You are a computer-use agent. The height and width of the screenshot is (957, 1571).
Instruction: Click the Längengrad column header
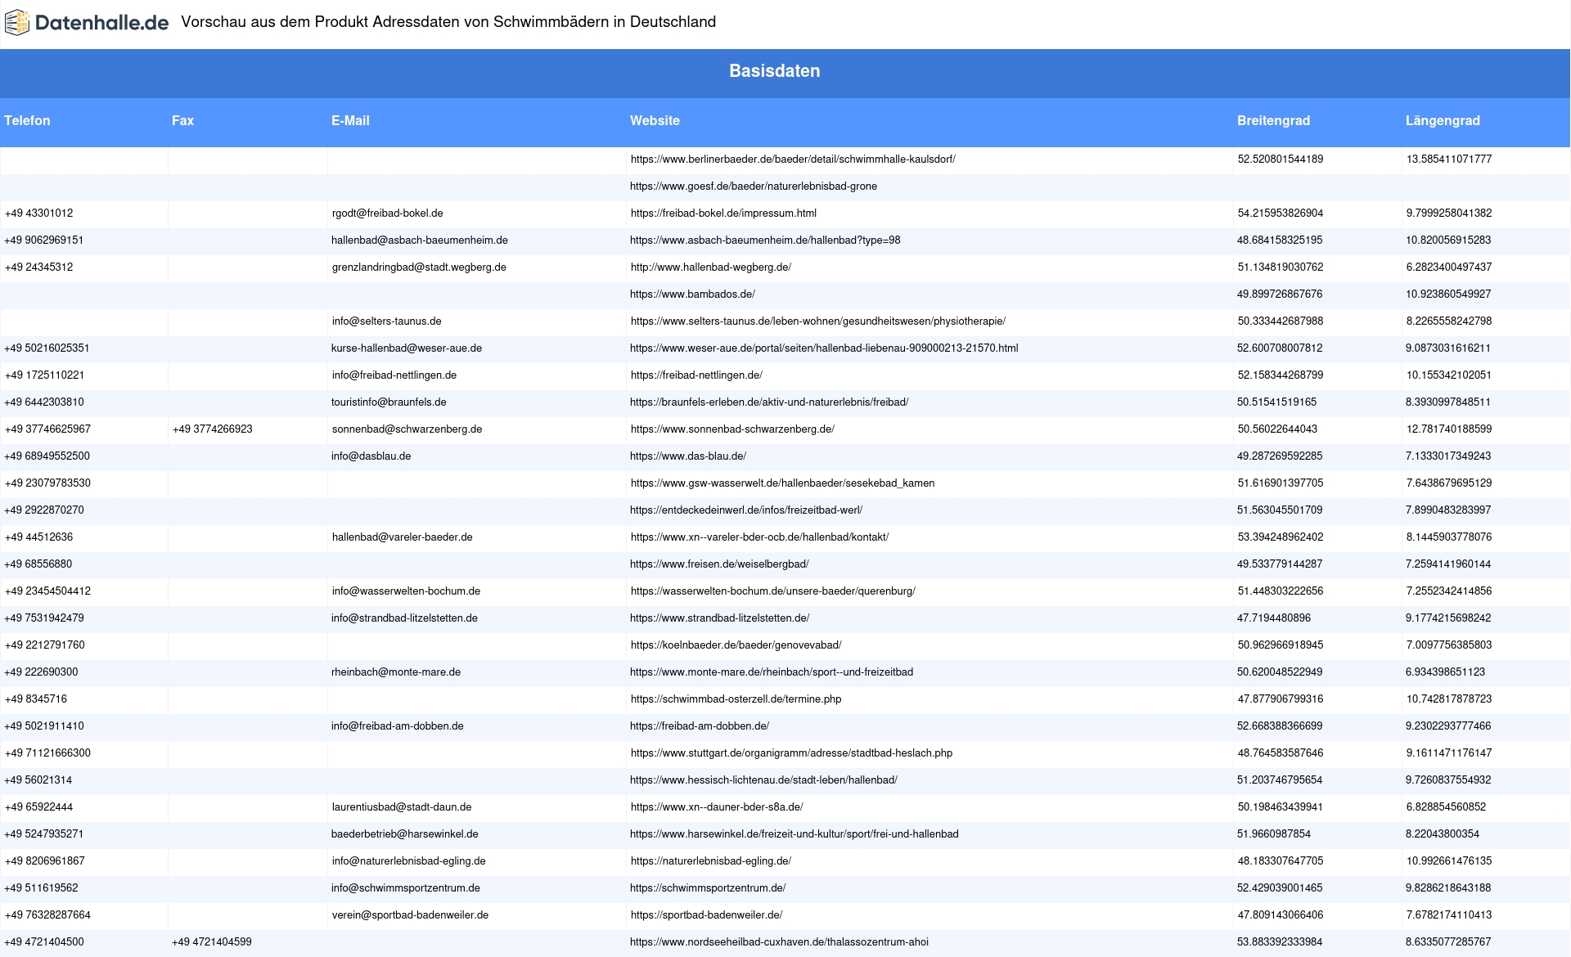[x=1443, y=121]
